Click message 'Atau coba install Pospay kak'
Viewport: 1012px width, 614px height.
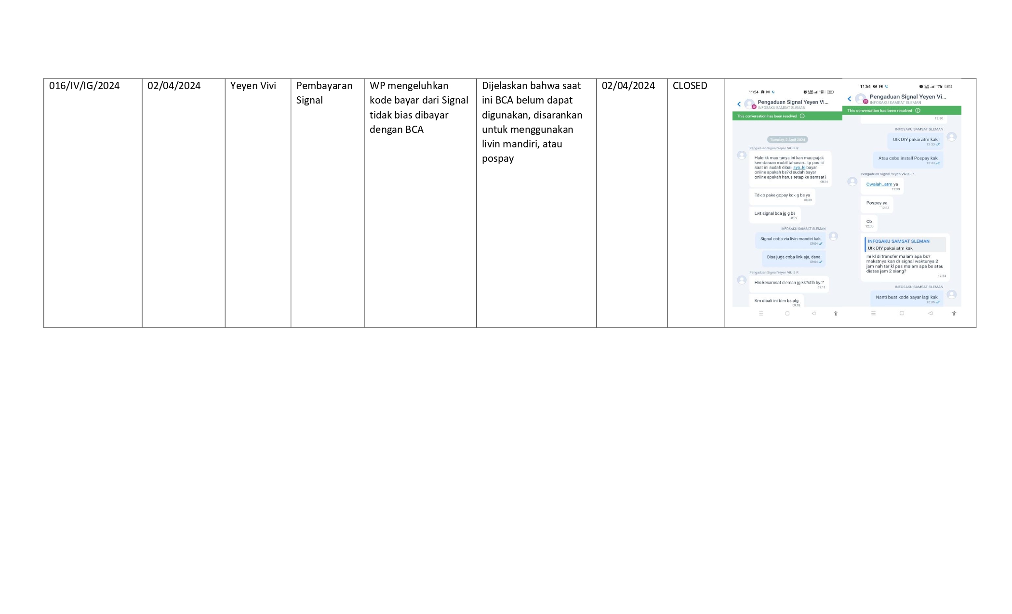[908, 159]
